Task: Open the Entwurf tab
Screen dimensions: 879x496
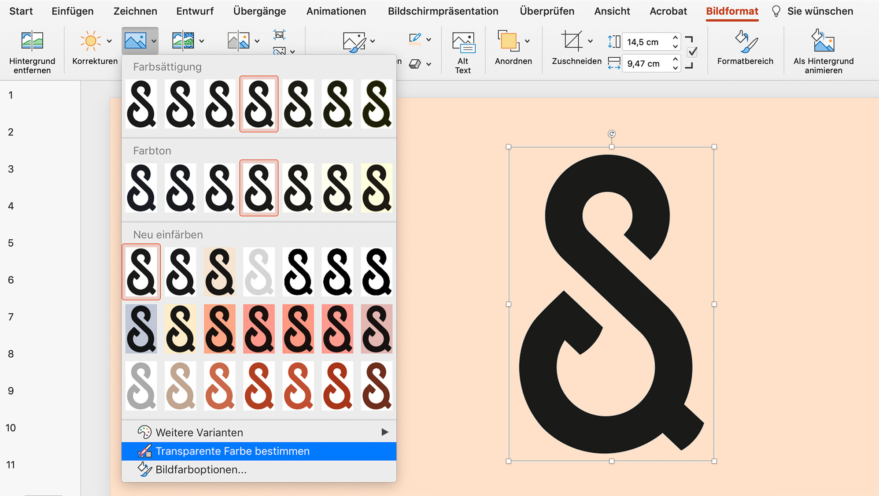Action: (195, 11)
